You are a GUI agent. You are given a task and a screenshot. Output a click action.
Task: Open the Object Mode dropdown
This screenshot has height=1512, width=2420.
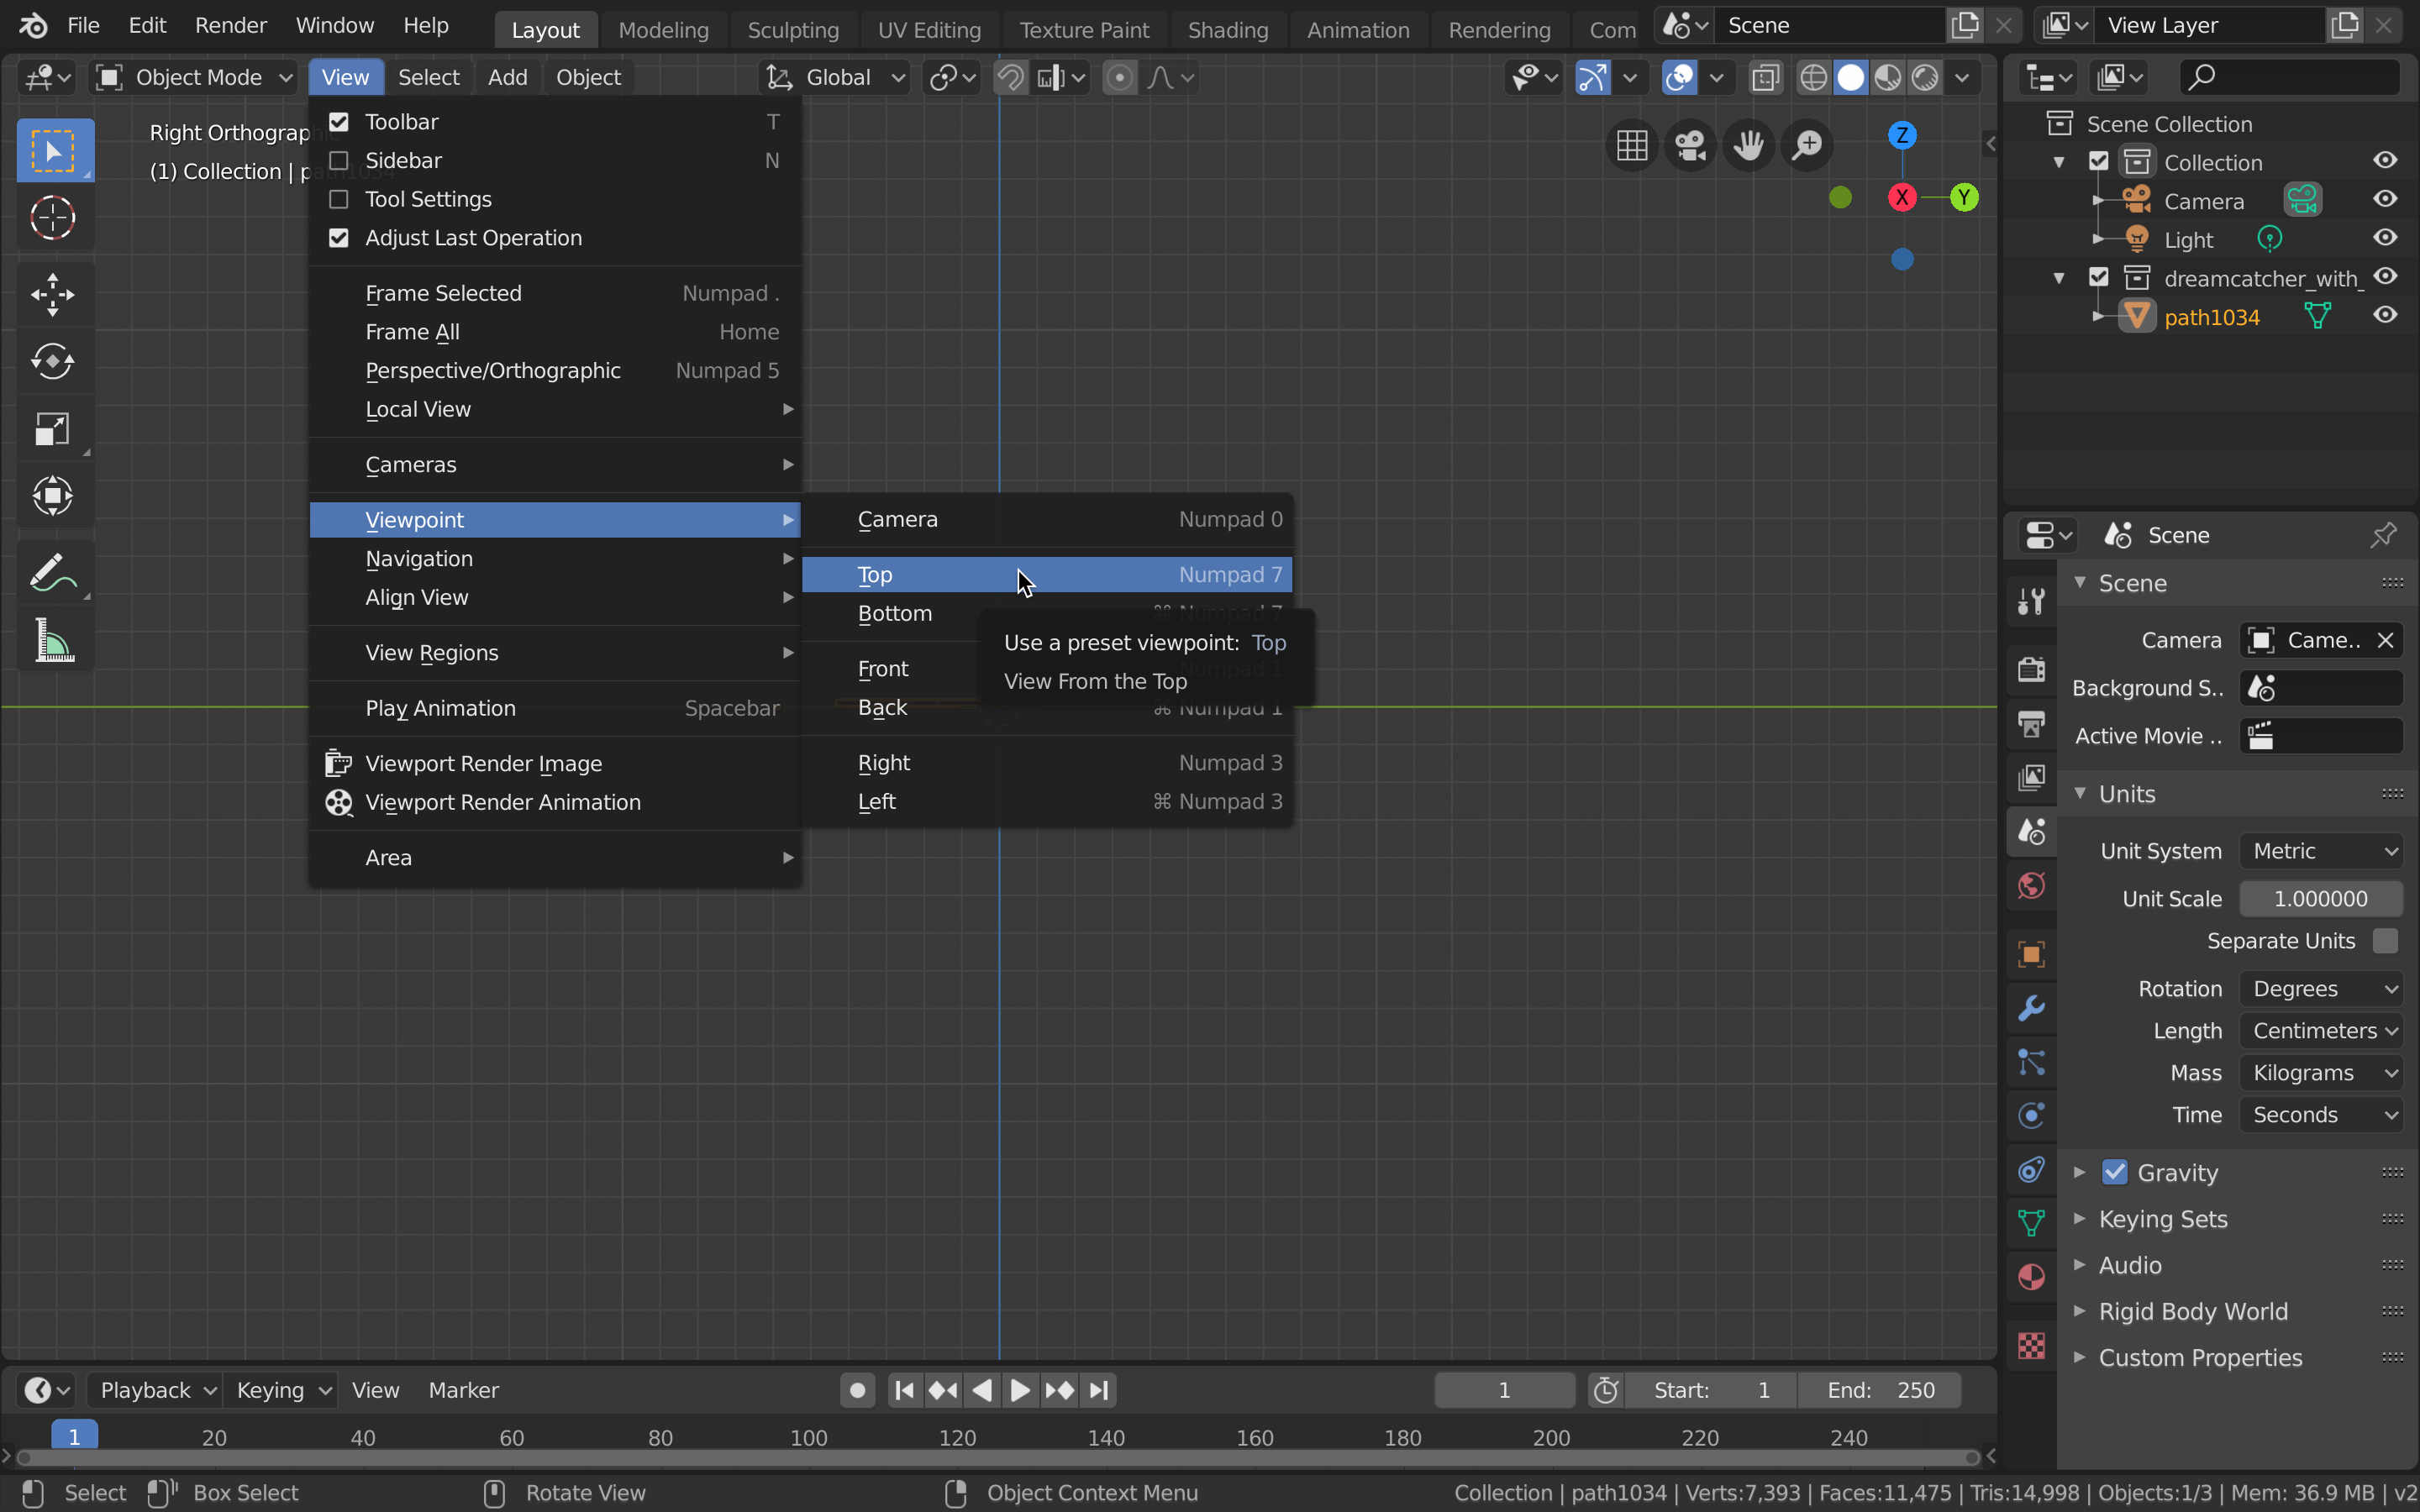click(194, 77)
